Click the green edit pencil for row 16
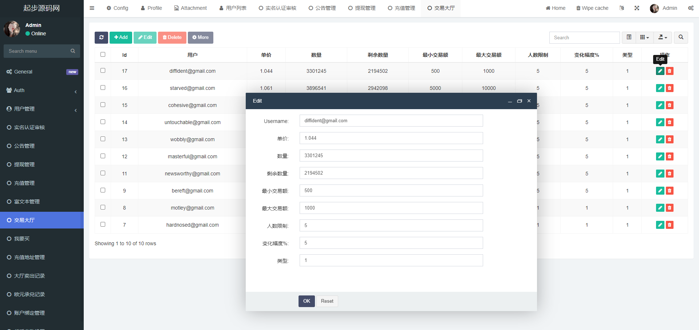The height and width of the screenshot is (330, 699). point(660,88)
